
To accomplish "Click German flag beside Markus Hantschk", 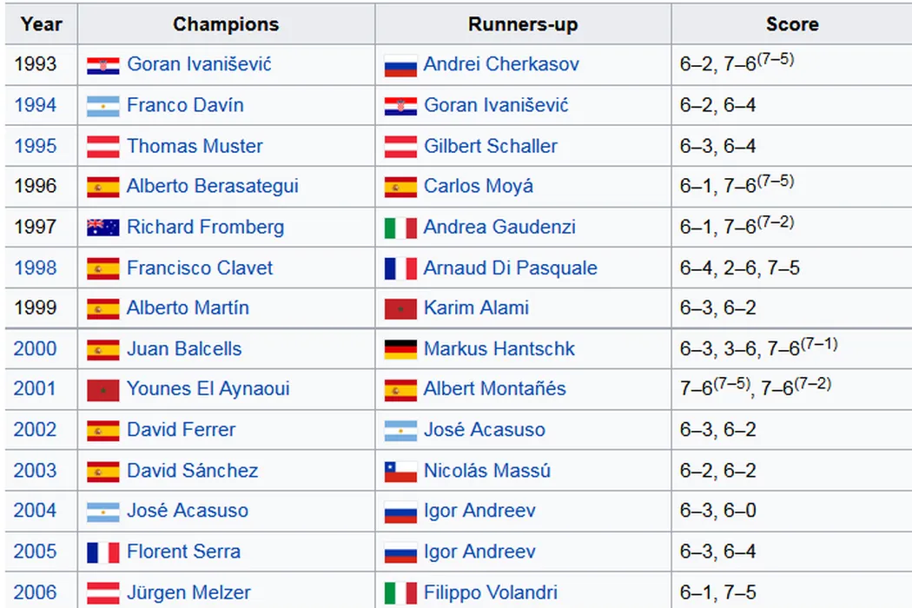I will (x=400, y=349).
